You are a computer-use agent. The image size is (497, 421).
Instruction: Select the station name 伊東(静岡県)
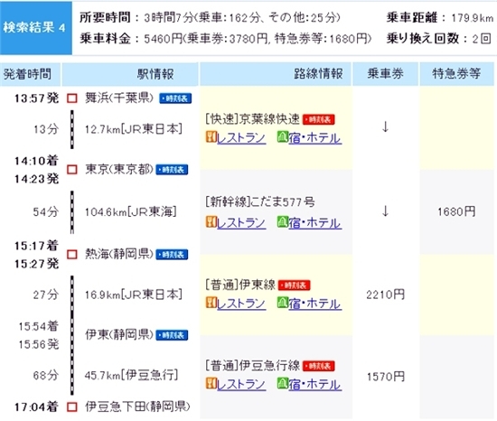[119, 335]
